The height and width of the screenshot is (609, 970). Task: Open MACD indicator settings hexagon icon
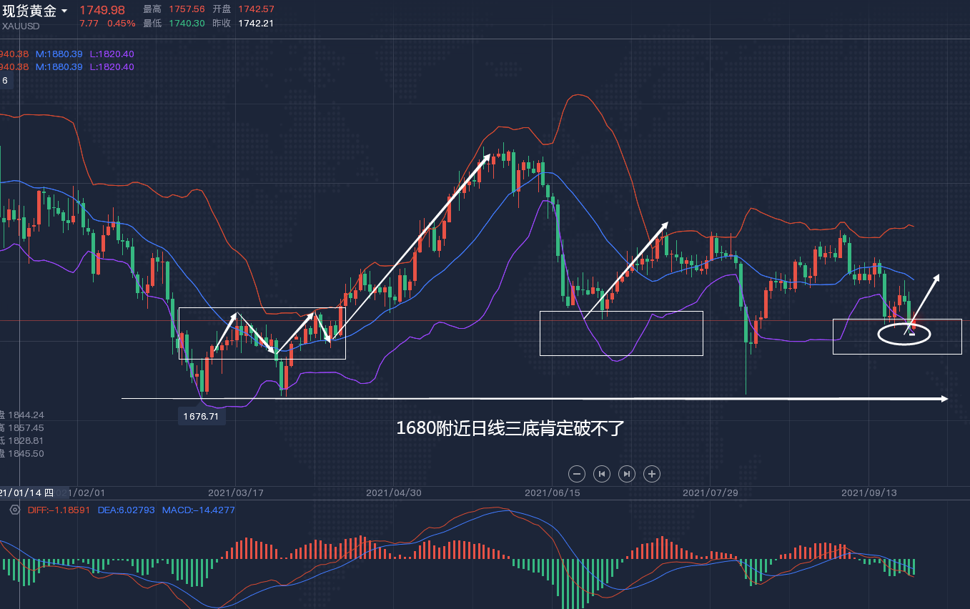14,510
